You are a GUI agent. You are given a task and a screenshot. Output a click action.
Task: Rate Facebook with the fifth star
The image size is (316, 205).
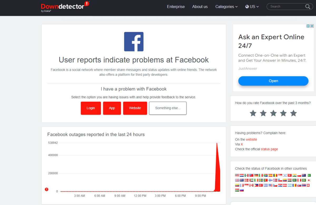293,113
